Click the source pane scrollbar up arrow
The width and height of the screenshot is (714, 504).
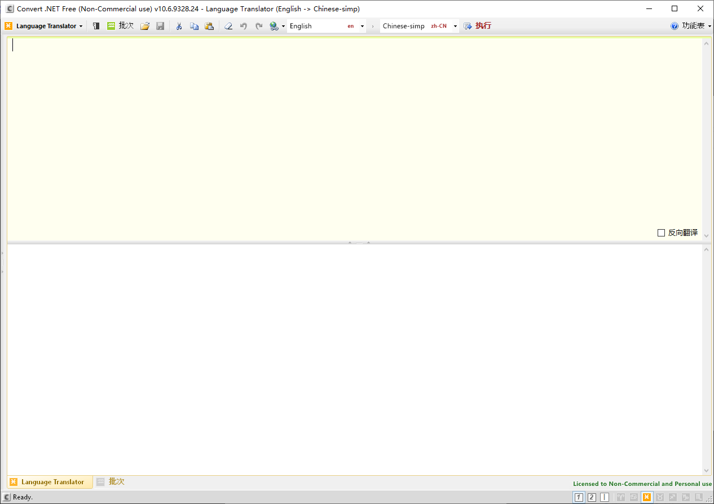pyautogui.click(x=707, y=43)
